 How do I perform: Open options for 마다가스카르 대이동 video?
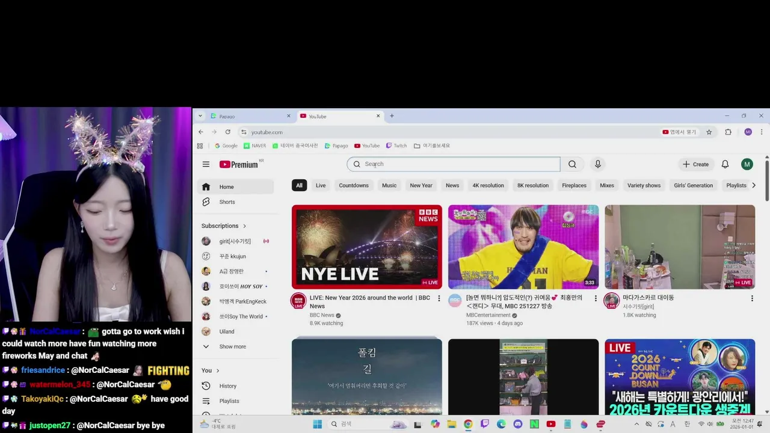pyautogui.click(x=752, y=298)
